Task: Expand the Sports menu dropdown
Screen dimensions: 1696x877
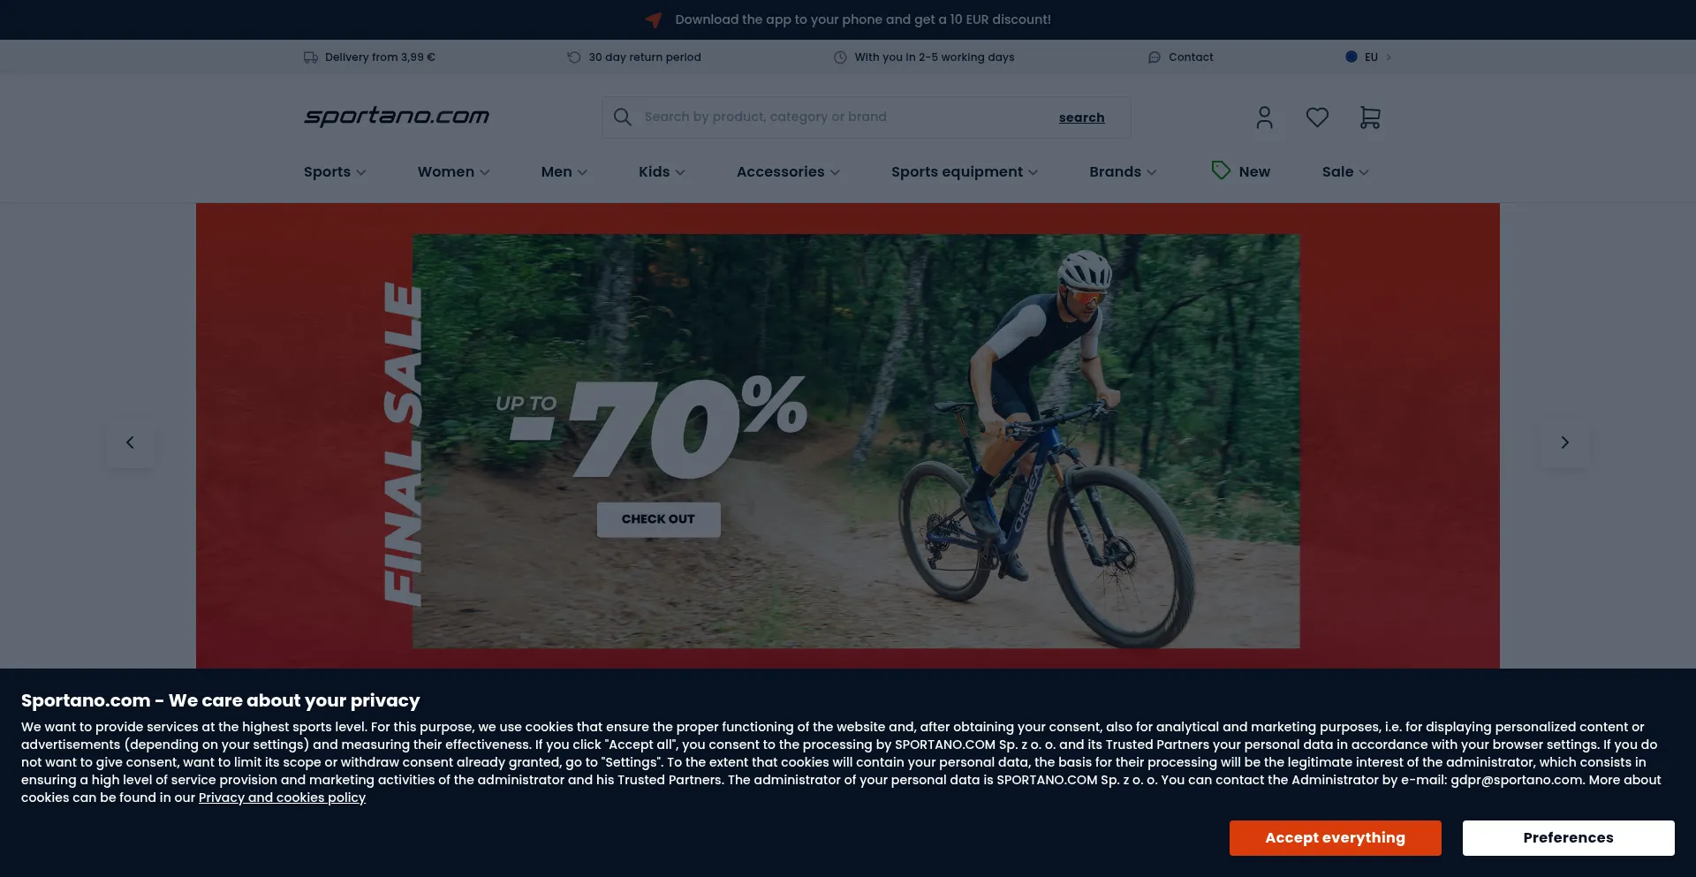Action: click(335, 171)
